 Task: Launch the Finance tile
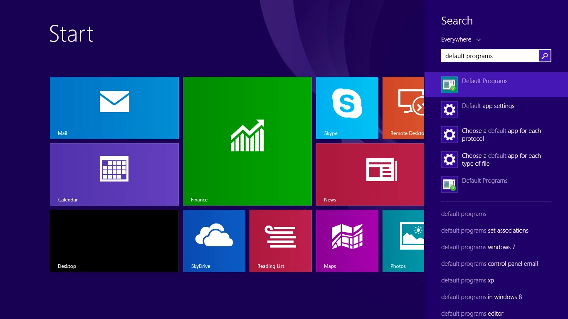coord(247,141)
